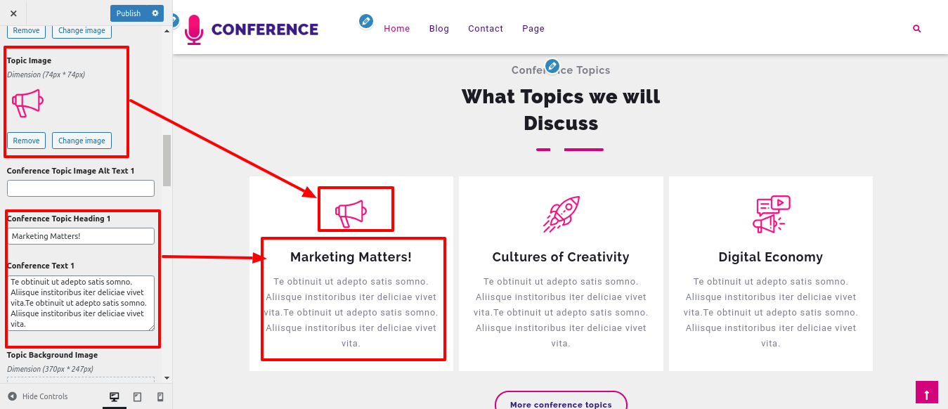
Task: Click edit pencil on Conference Topics heading
Action: tap(552, 67)
